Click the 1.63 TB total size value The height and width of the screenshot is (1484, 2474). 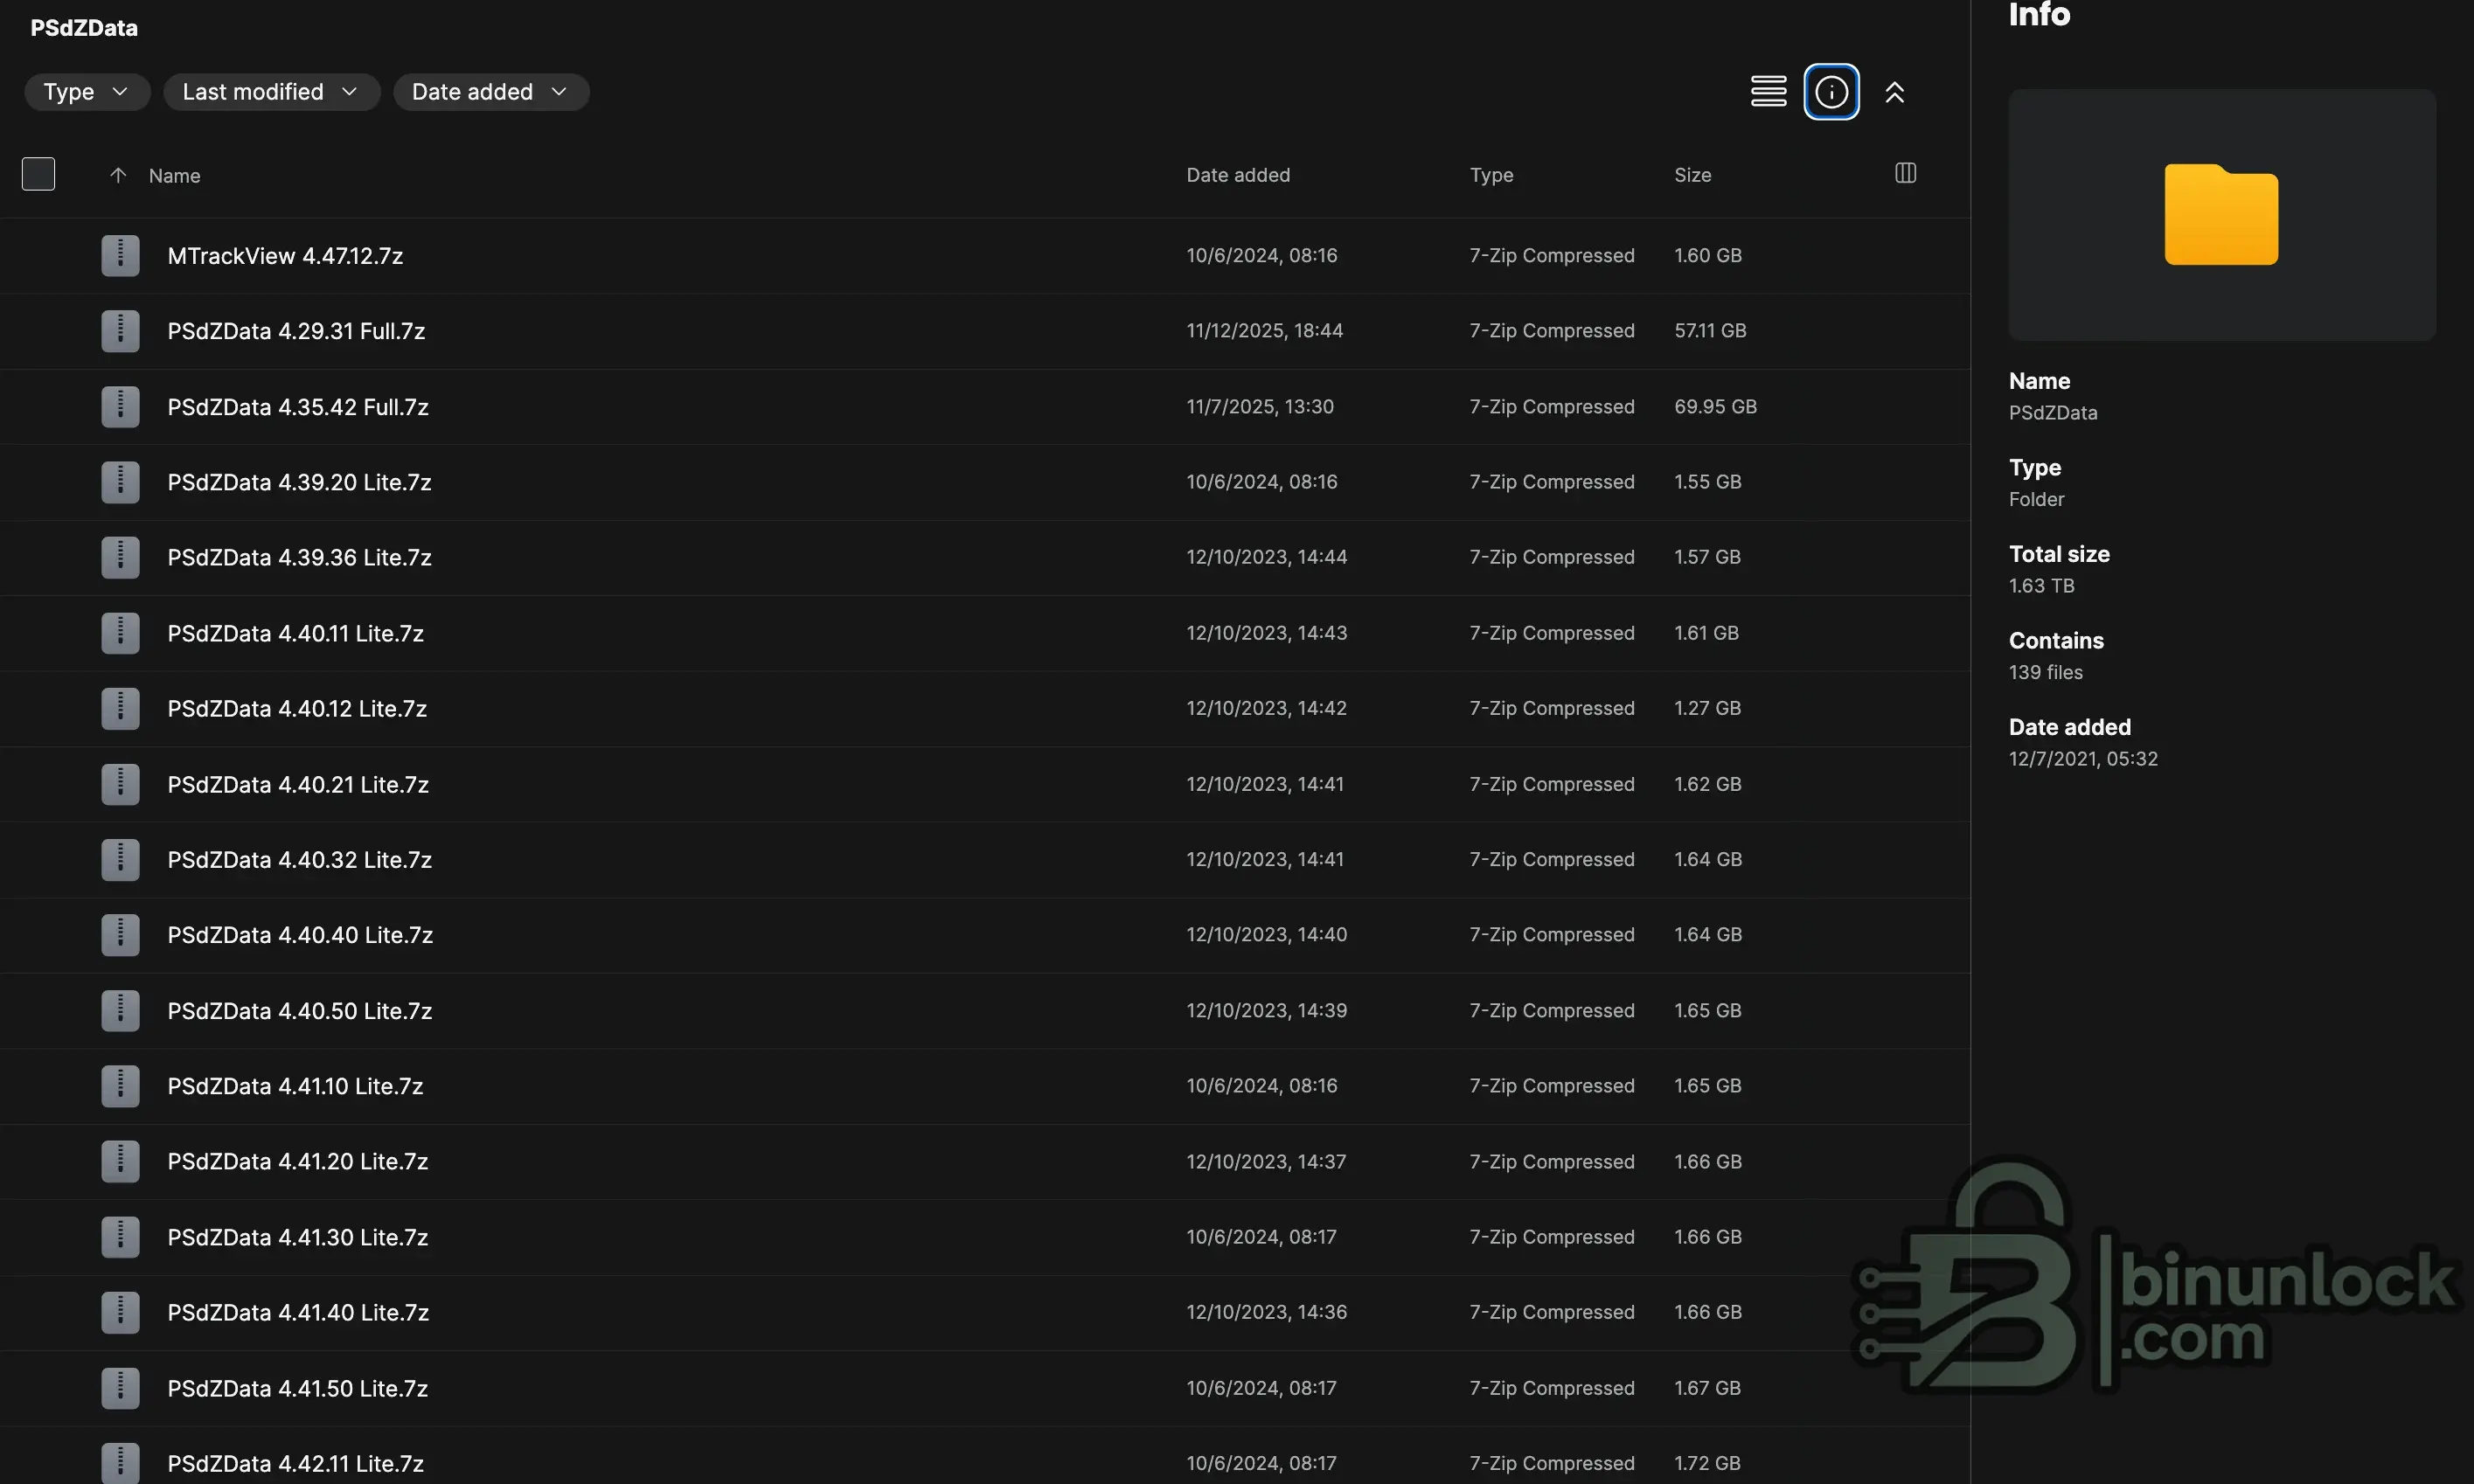point(2041,586)
